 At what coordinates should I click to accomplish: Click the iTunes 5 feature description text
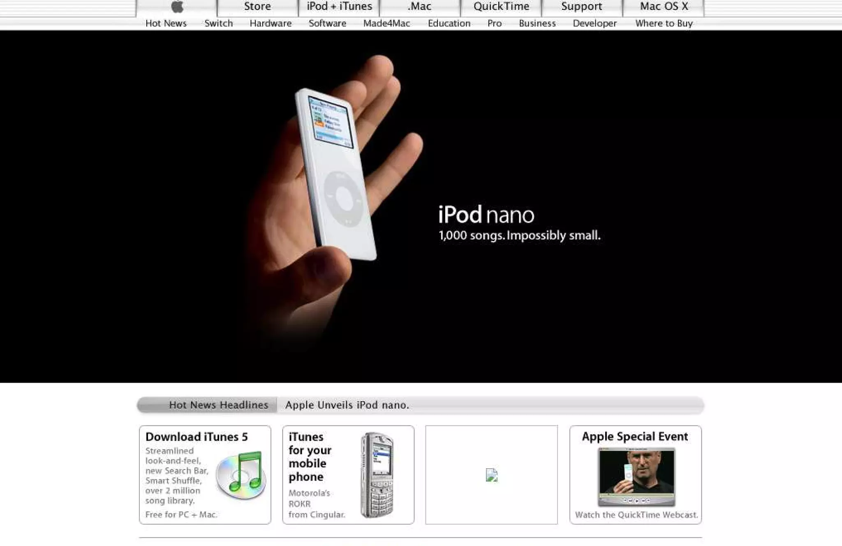[177, 476]
